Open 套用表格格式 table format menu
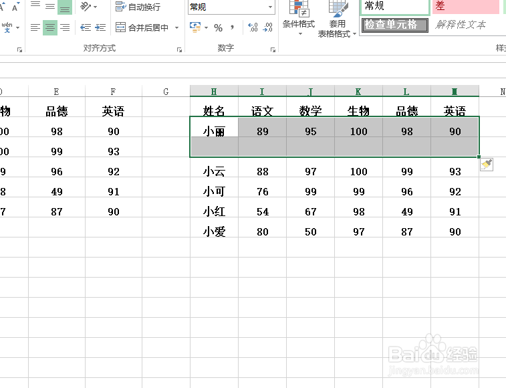Viewport: 506px width, 388px height. (337, 19)
